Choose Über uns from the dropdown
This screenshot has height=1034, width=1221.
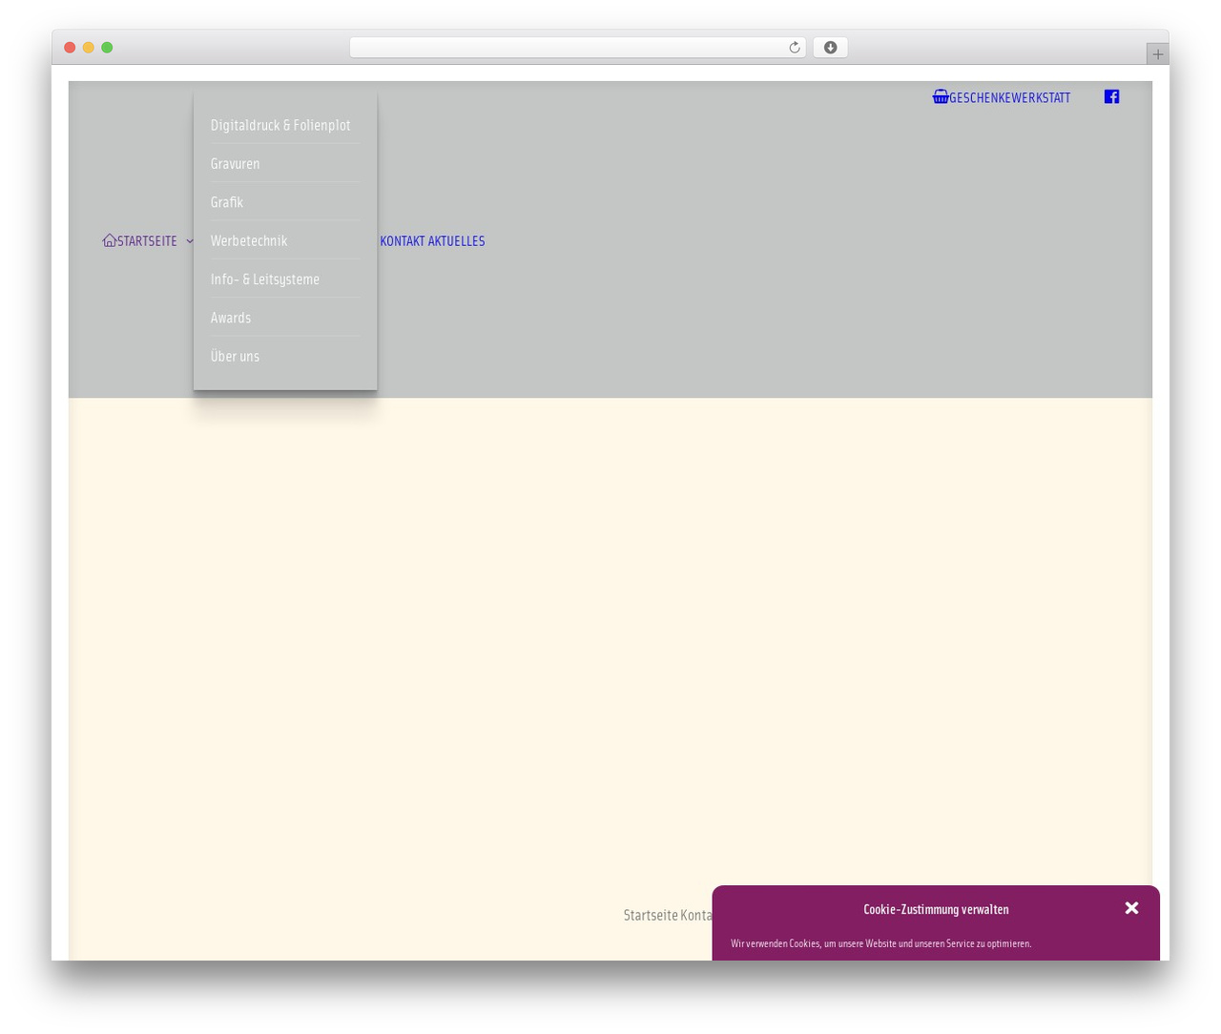click(235, 356)
